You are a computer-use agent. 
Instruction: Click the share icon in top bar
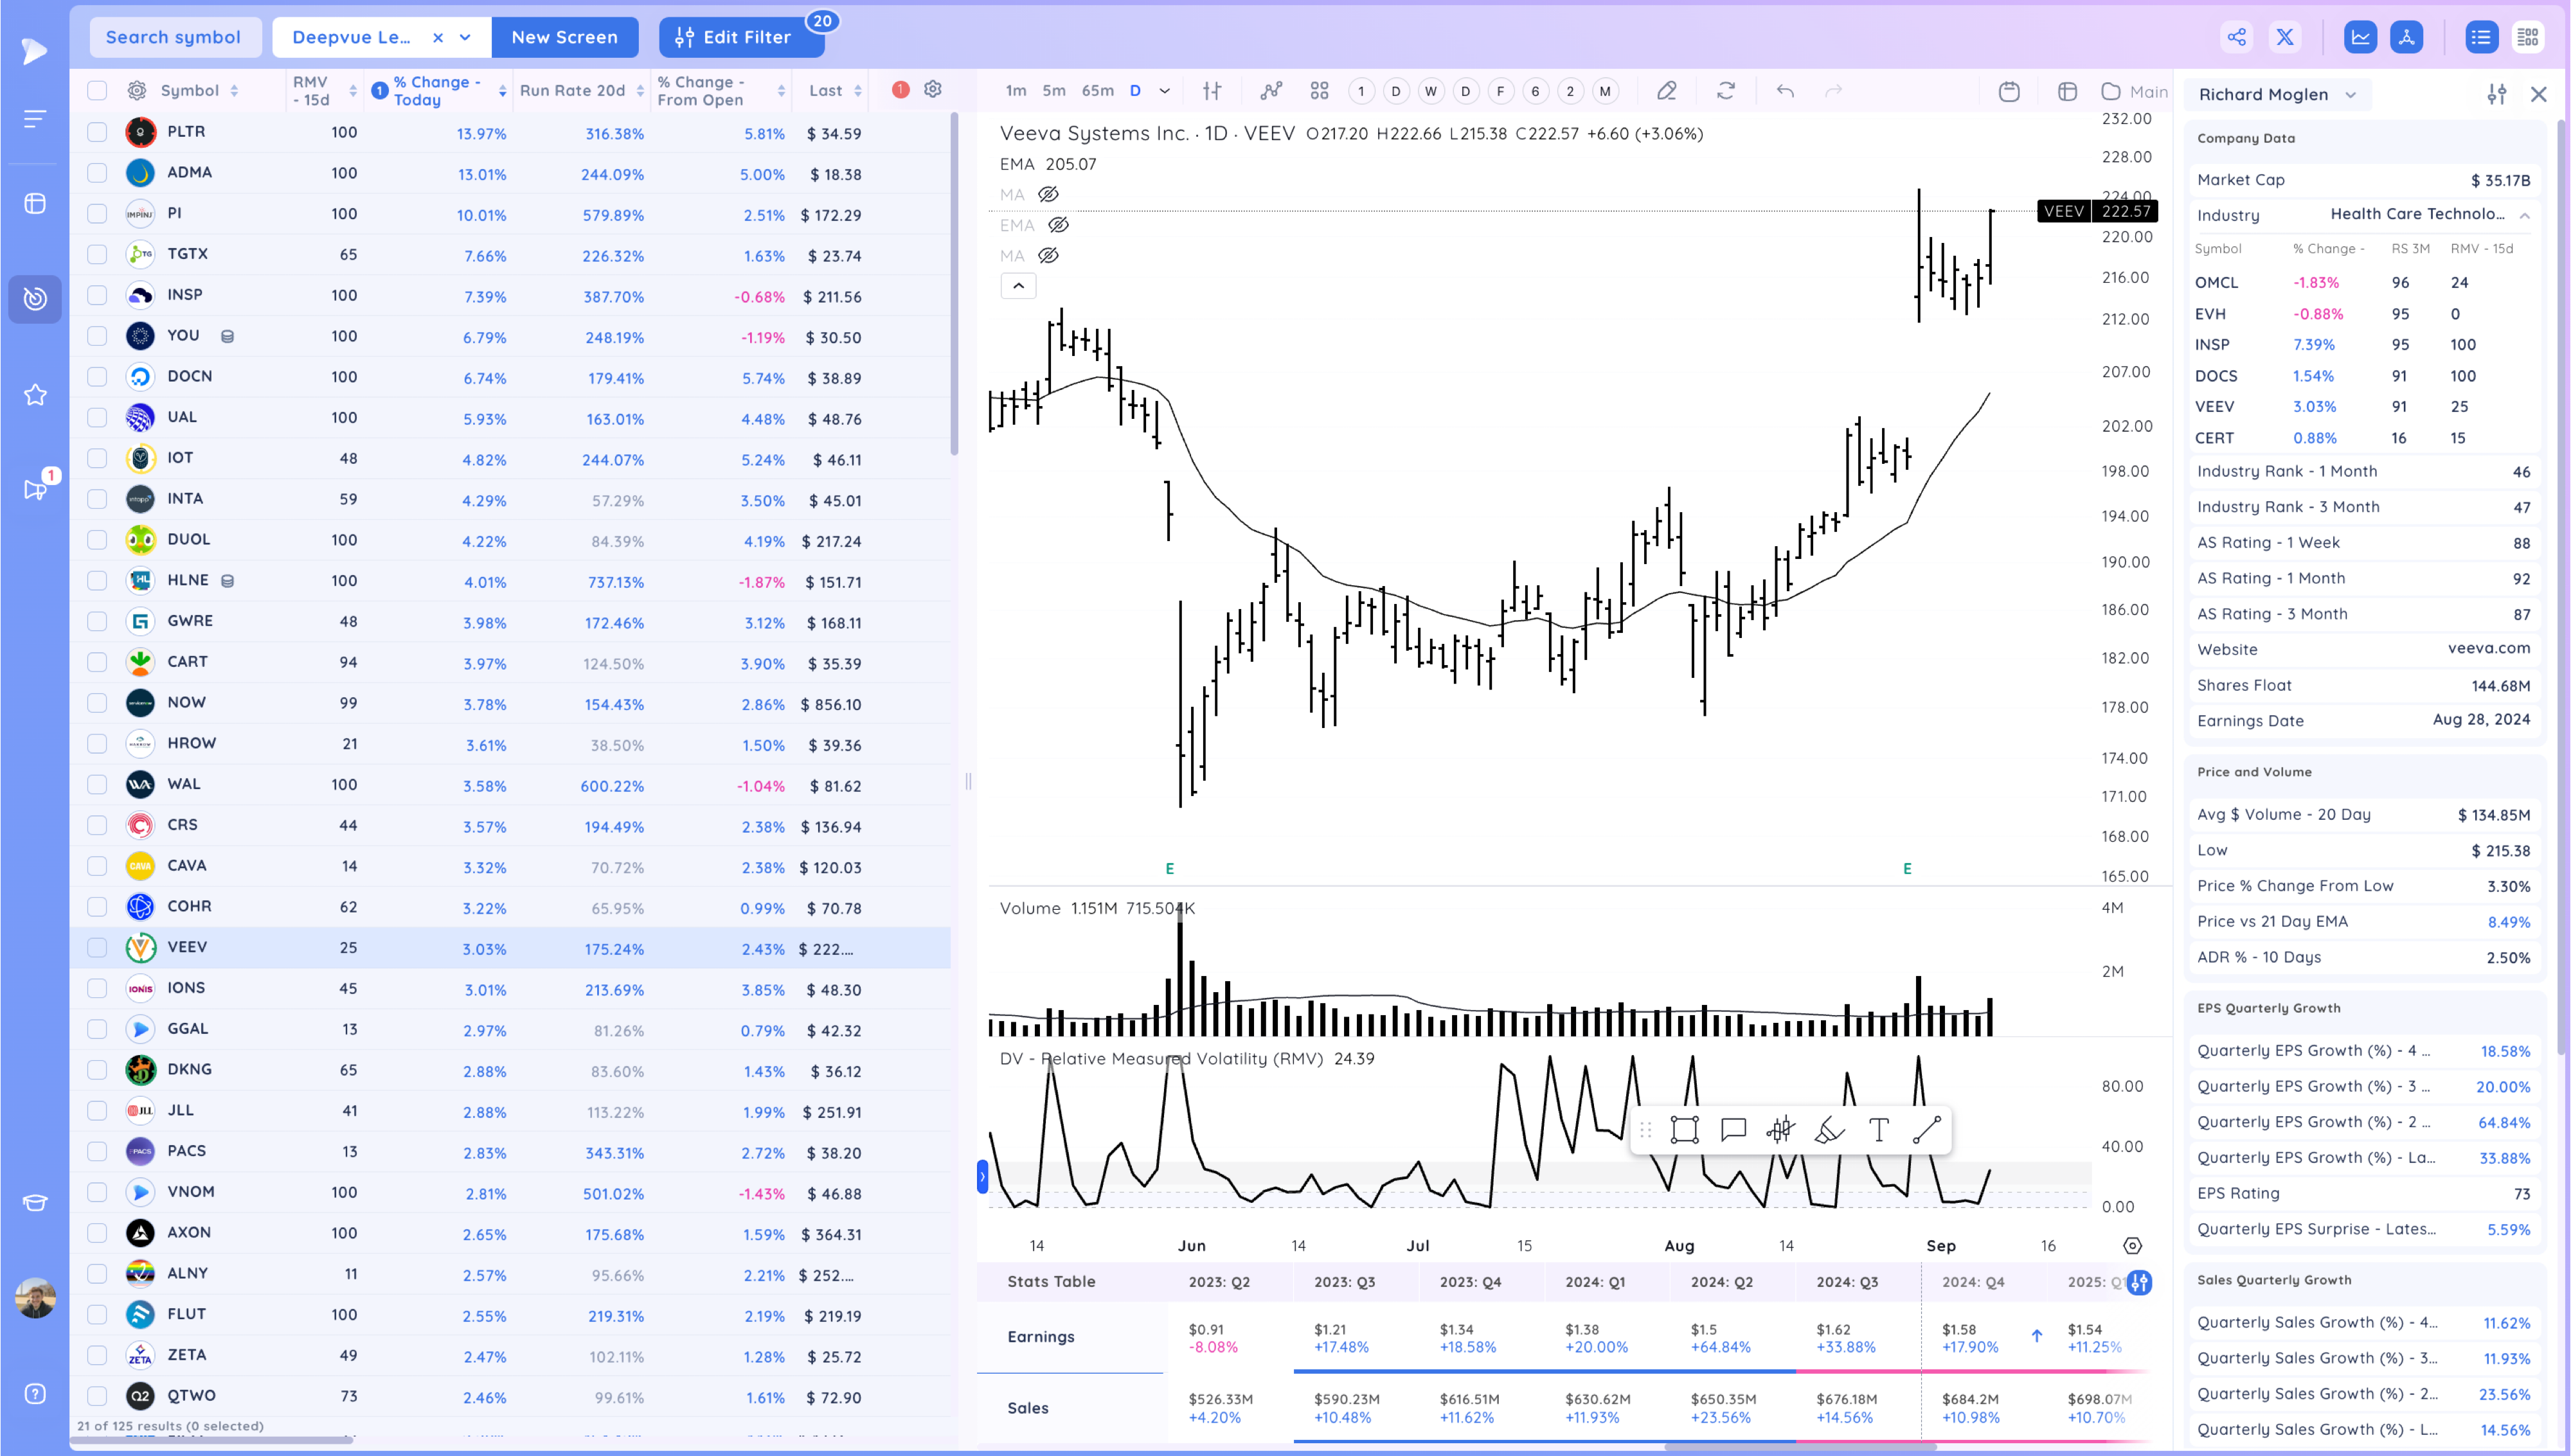click(2236, 37)
